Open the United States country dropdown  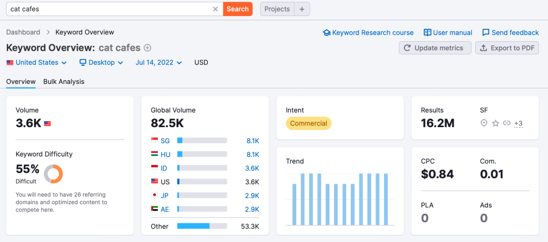[36, 63]
